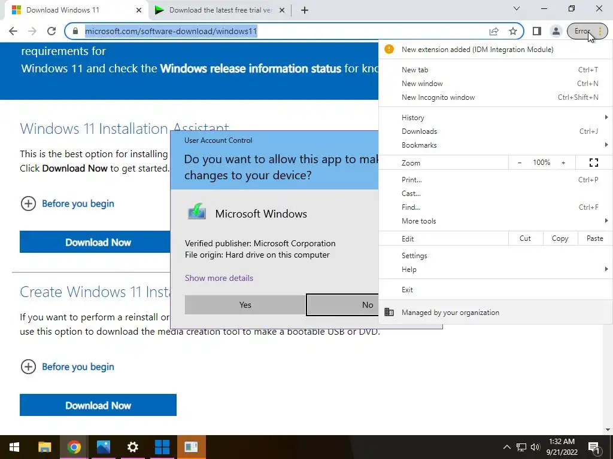Open Photos app in taskbar
613x459 pixels.
[103, 447]
